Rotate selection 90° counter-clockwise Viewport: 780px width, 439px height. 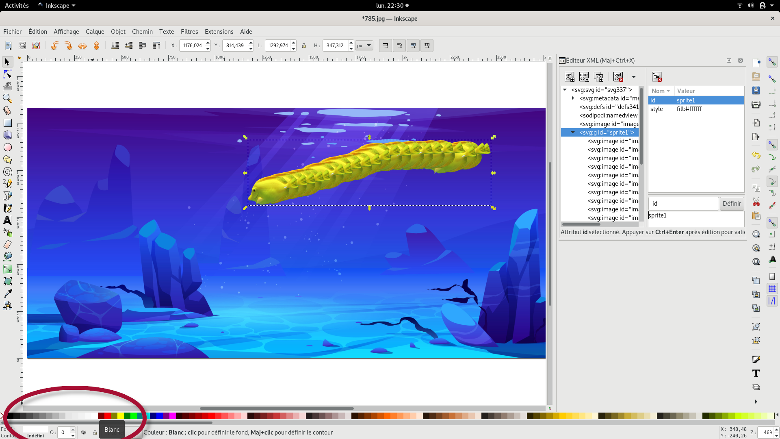coord(54,46)
